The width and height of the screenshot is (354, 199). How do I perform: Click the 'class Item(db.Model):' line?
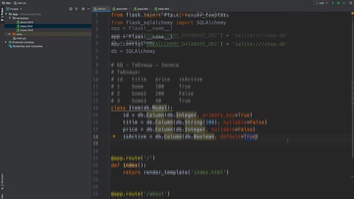click(x=142, y=108)
